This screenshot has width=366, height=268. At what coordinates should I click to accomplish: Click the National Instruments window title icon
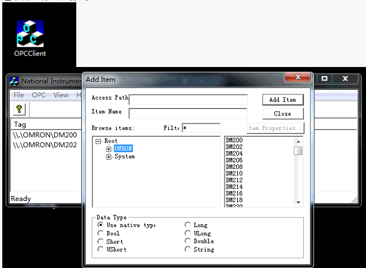(14, 81)
